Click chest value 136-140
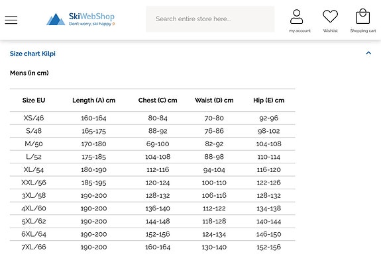Image resolution: width=381 pixels, height=258 pixels. [x=158, y=208]
